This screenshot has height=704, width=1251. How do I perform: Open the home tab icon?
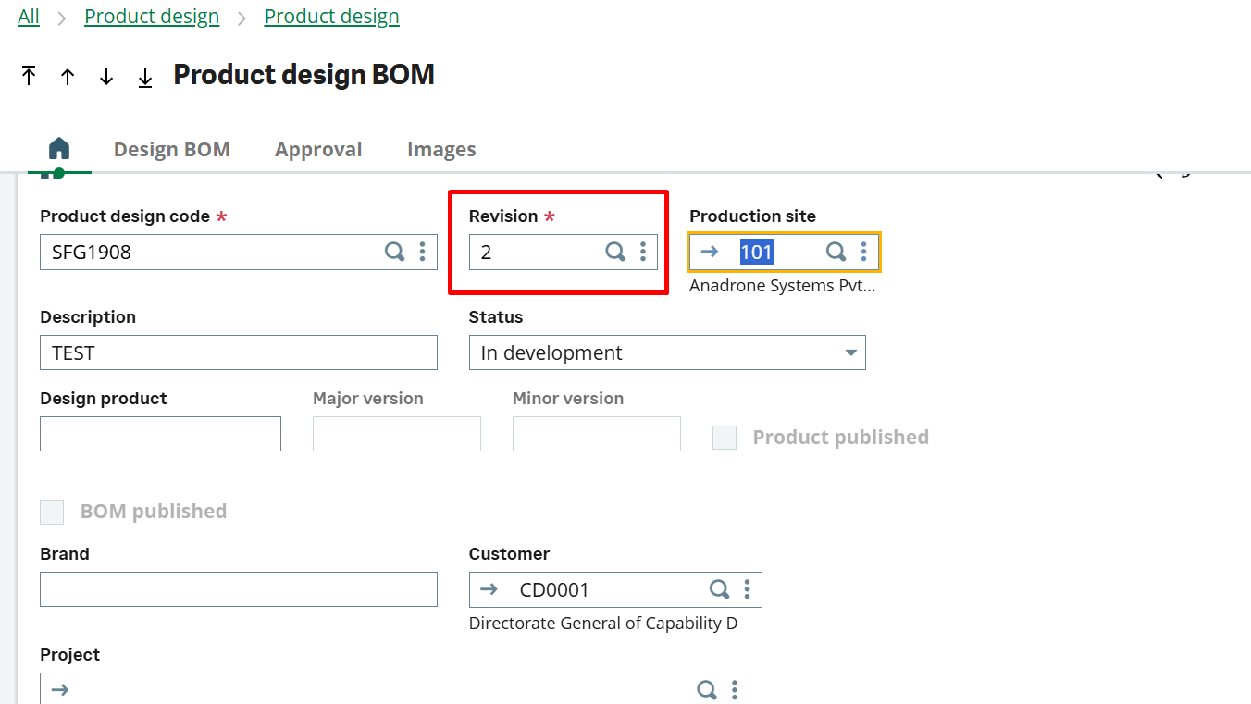point(59,149)
